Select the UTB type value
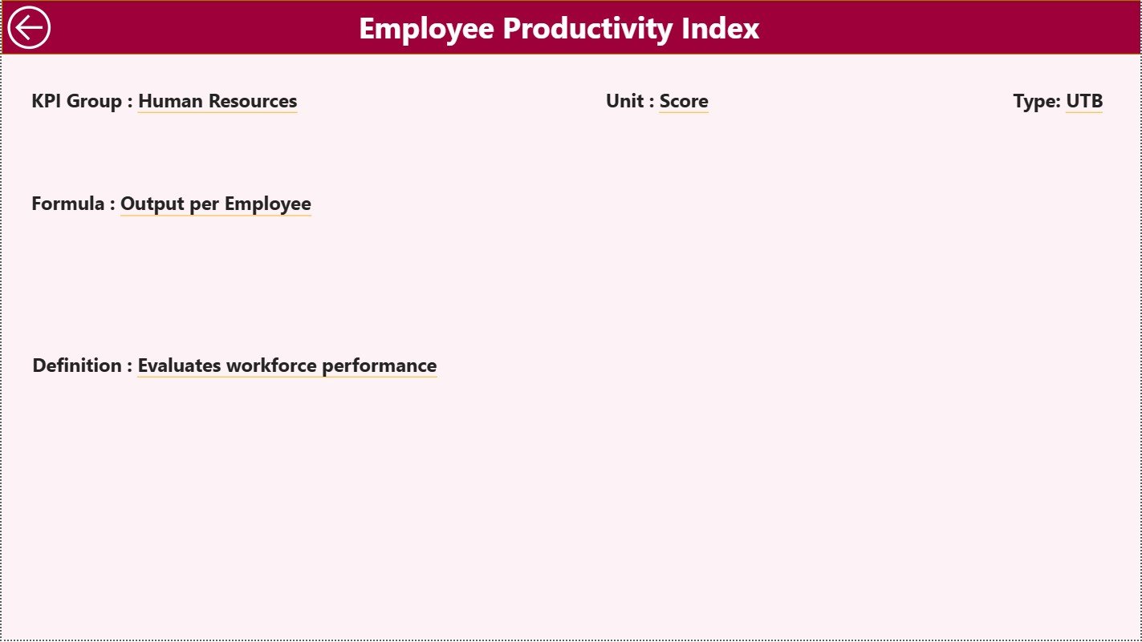This screenshot has width=1142, height=642. (1083, 101)
